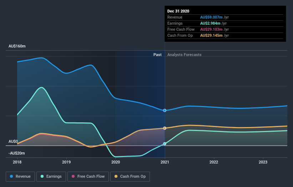The height and width of the screenshot is (187, 293).
Task: Toggle the Earnings legend series
Action: click(51, 177)
